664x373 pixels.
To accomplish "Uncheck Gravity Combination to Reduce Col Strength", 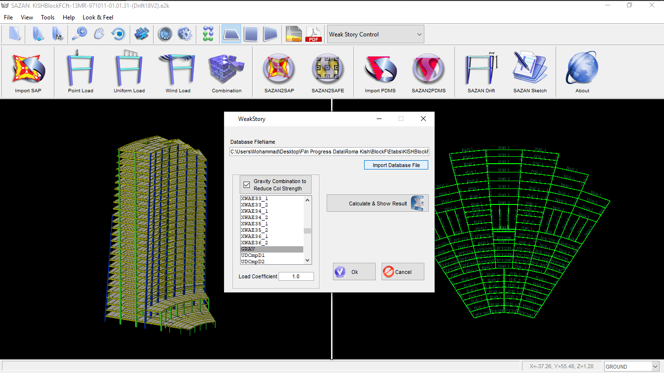I will (246, 185).
